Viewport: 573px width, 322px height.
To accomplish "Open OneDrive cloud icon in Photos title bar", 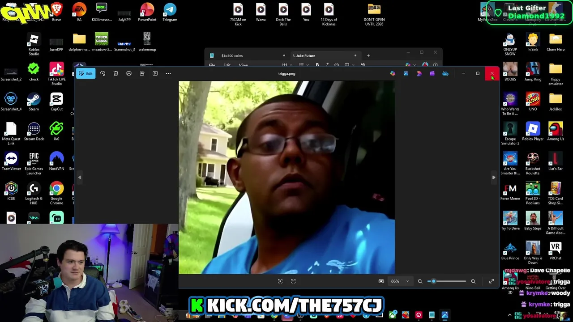I will point(445,73).
